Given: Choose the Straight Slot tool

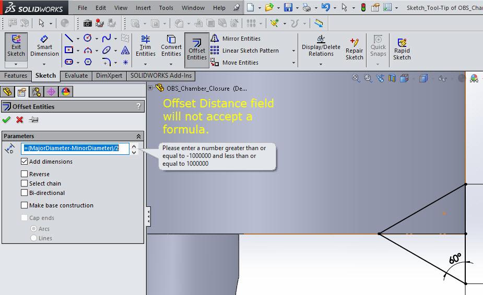Looking at the screenshot, I should click(x=69, y=62).
